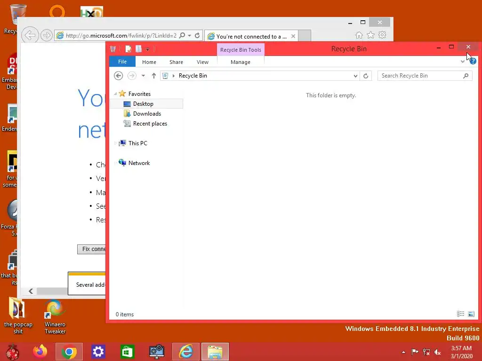Open recent locations dropdown beside forward arrow
The image size is (482, 361).
[x=143, y=76]
